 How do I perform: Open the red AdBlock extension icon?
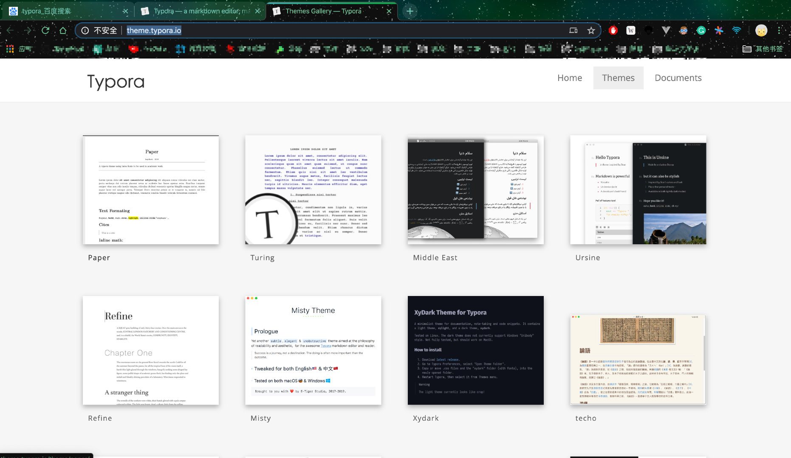pos(613,31)
